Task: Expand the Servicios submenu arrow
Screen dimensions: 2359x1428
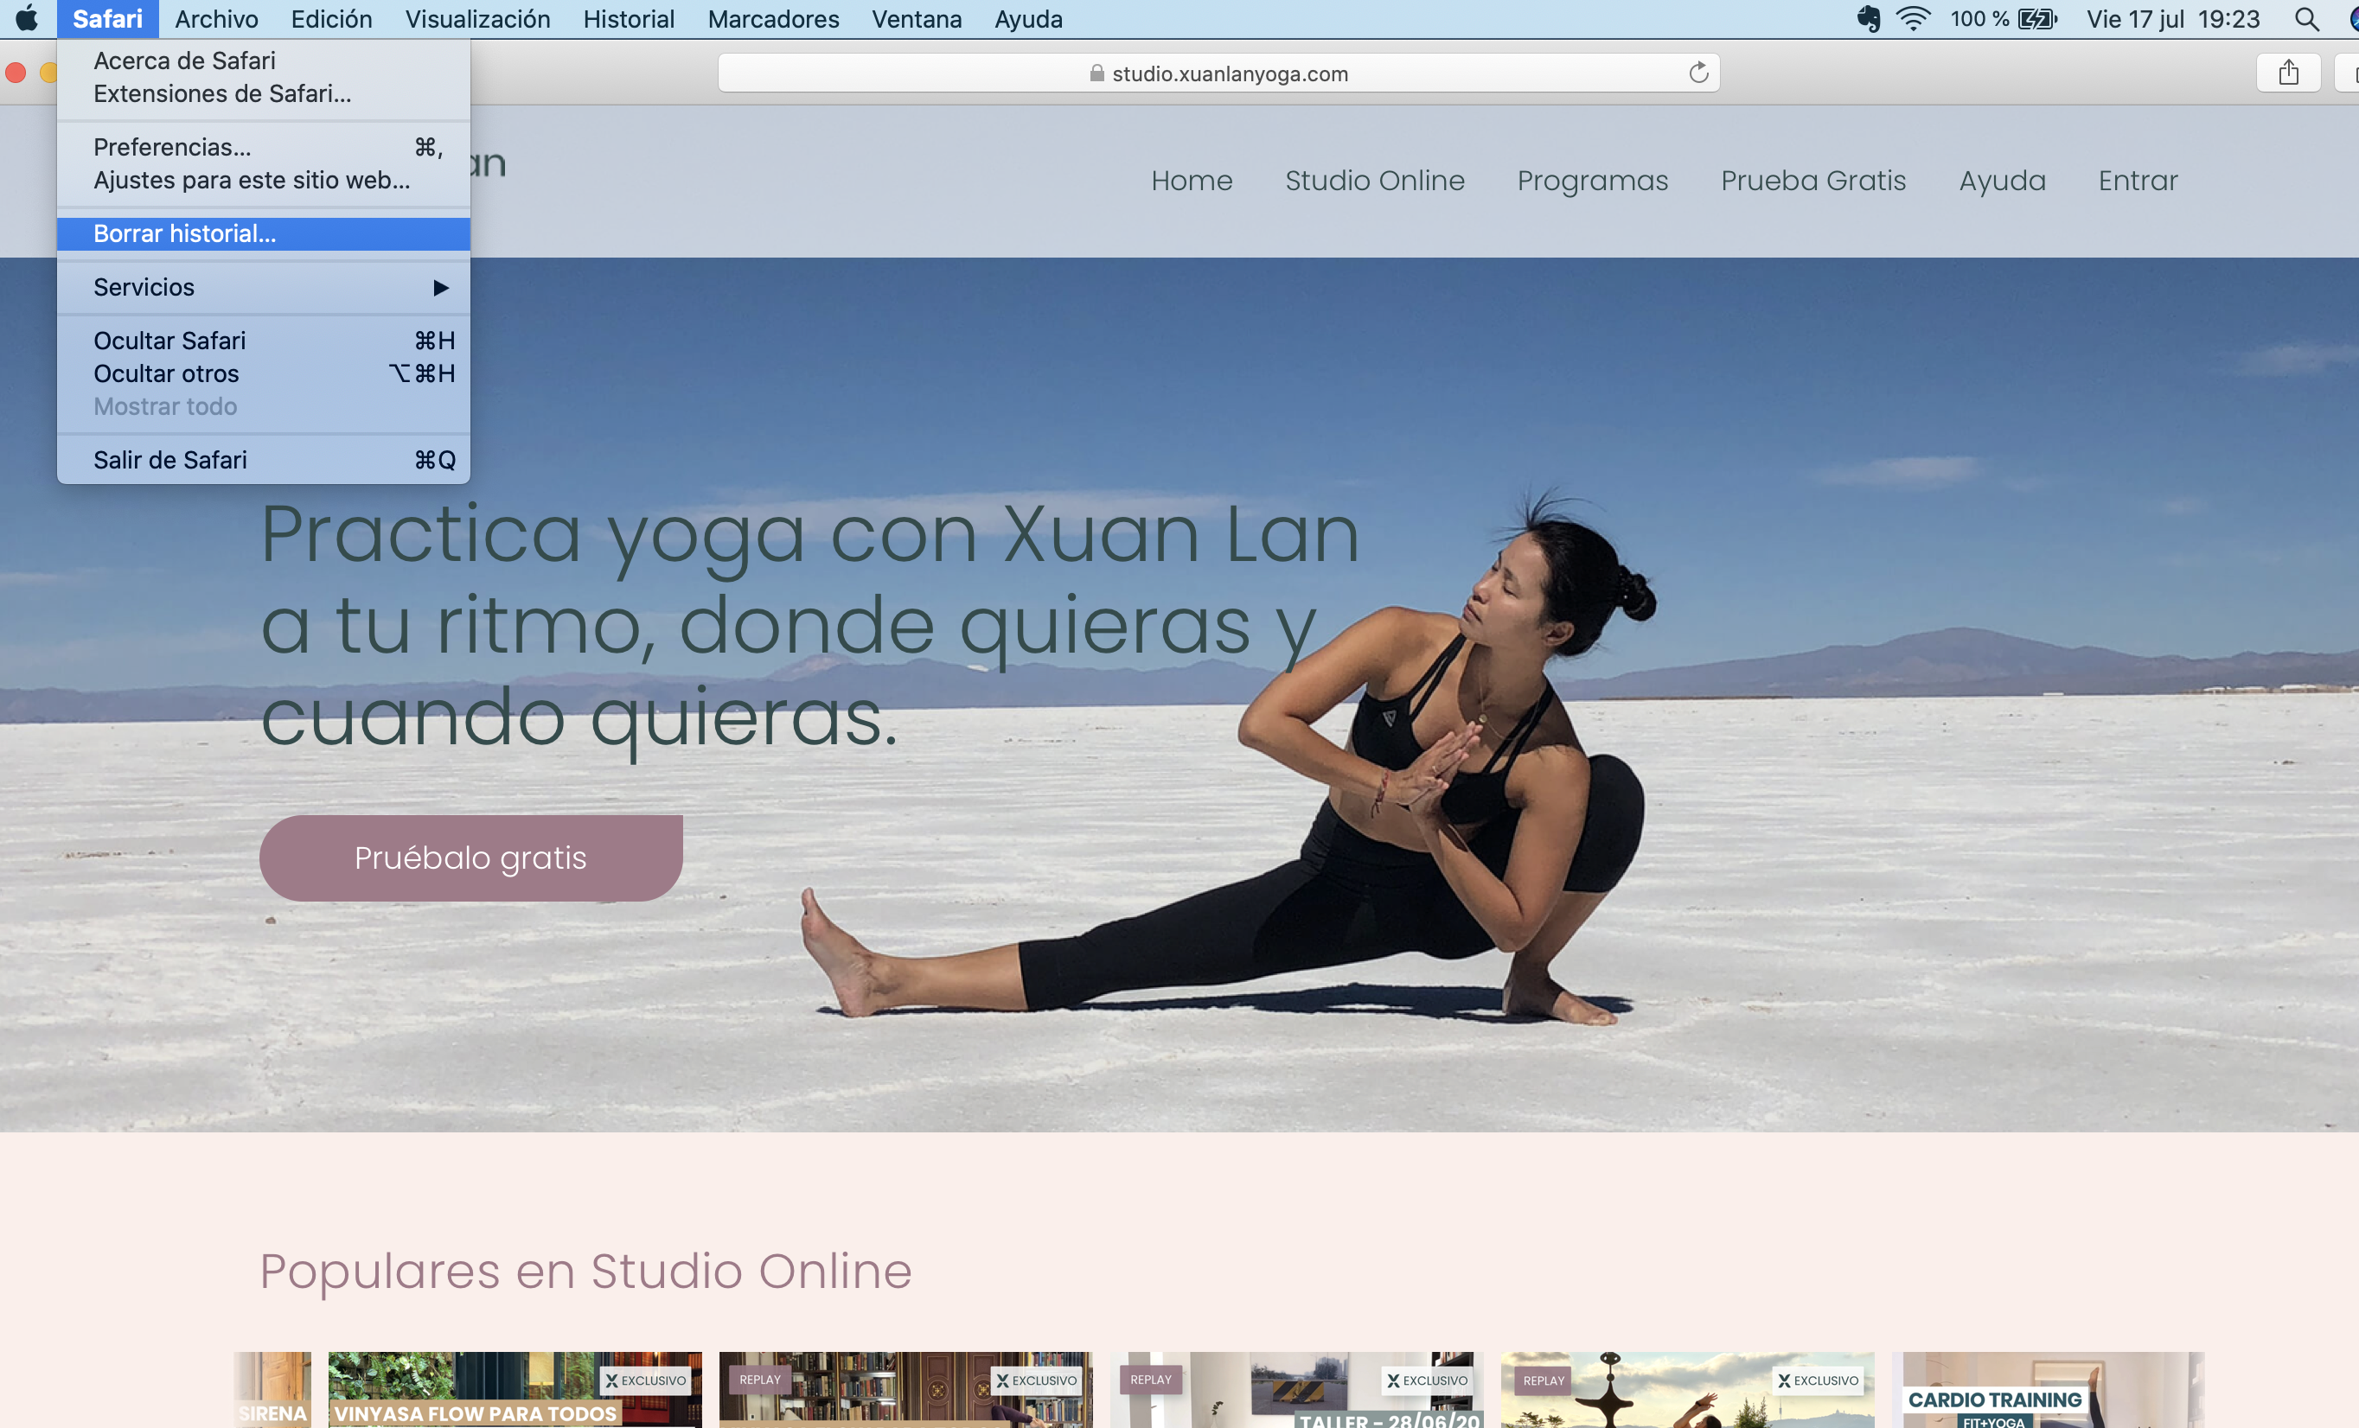Action: (x=440, y=287)
